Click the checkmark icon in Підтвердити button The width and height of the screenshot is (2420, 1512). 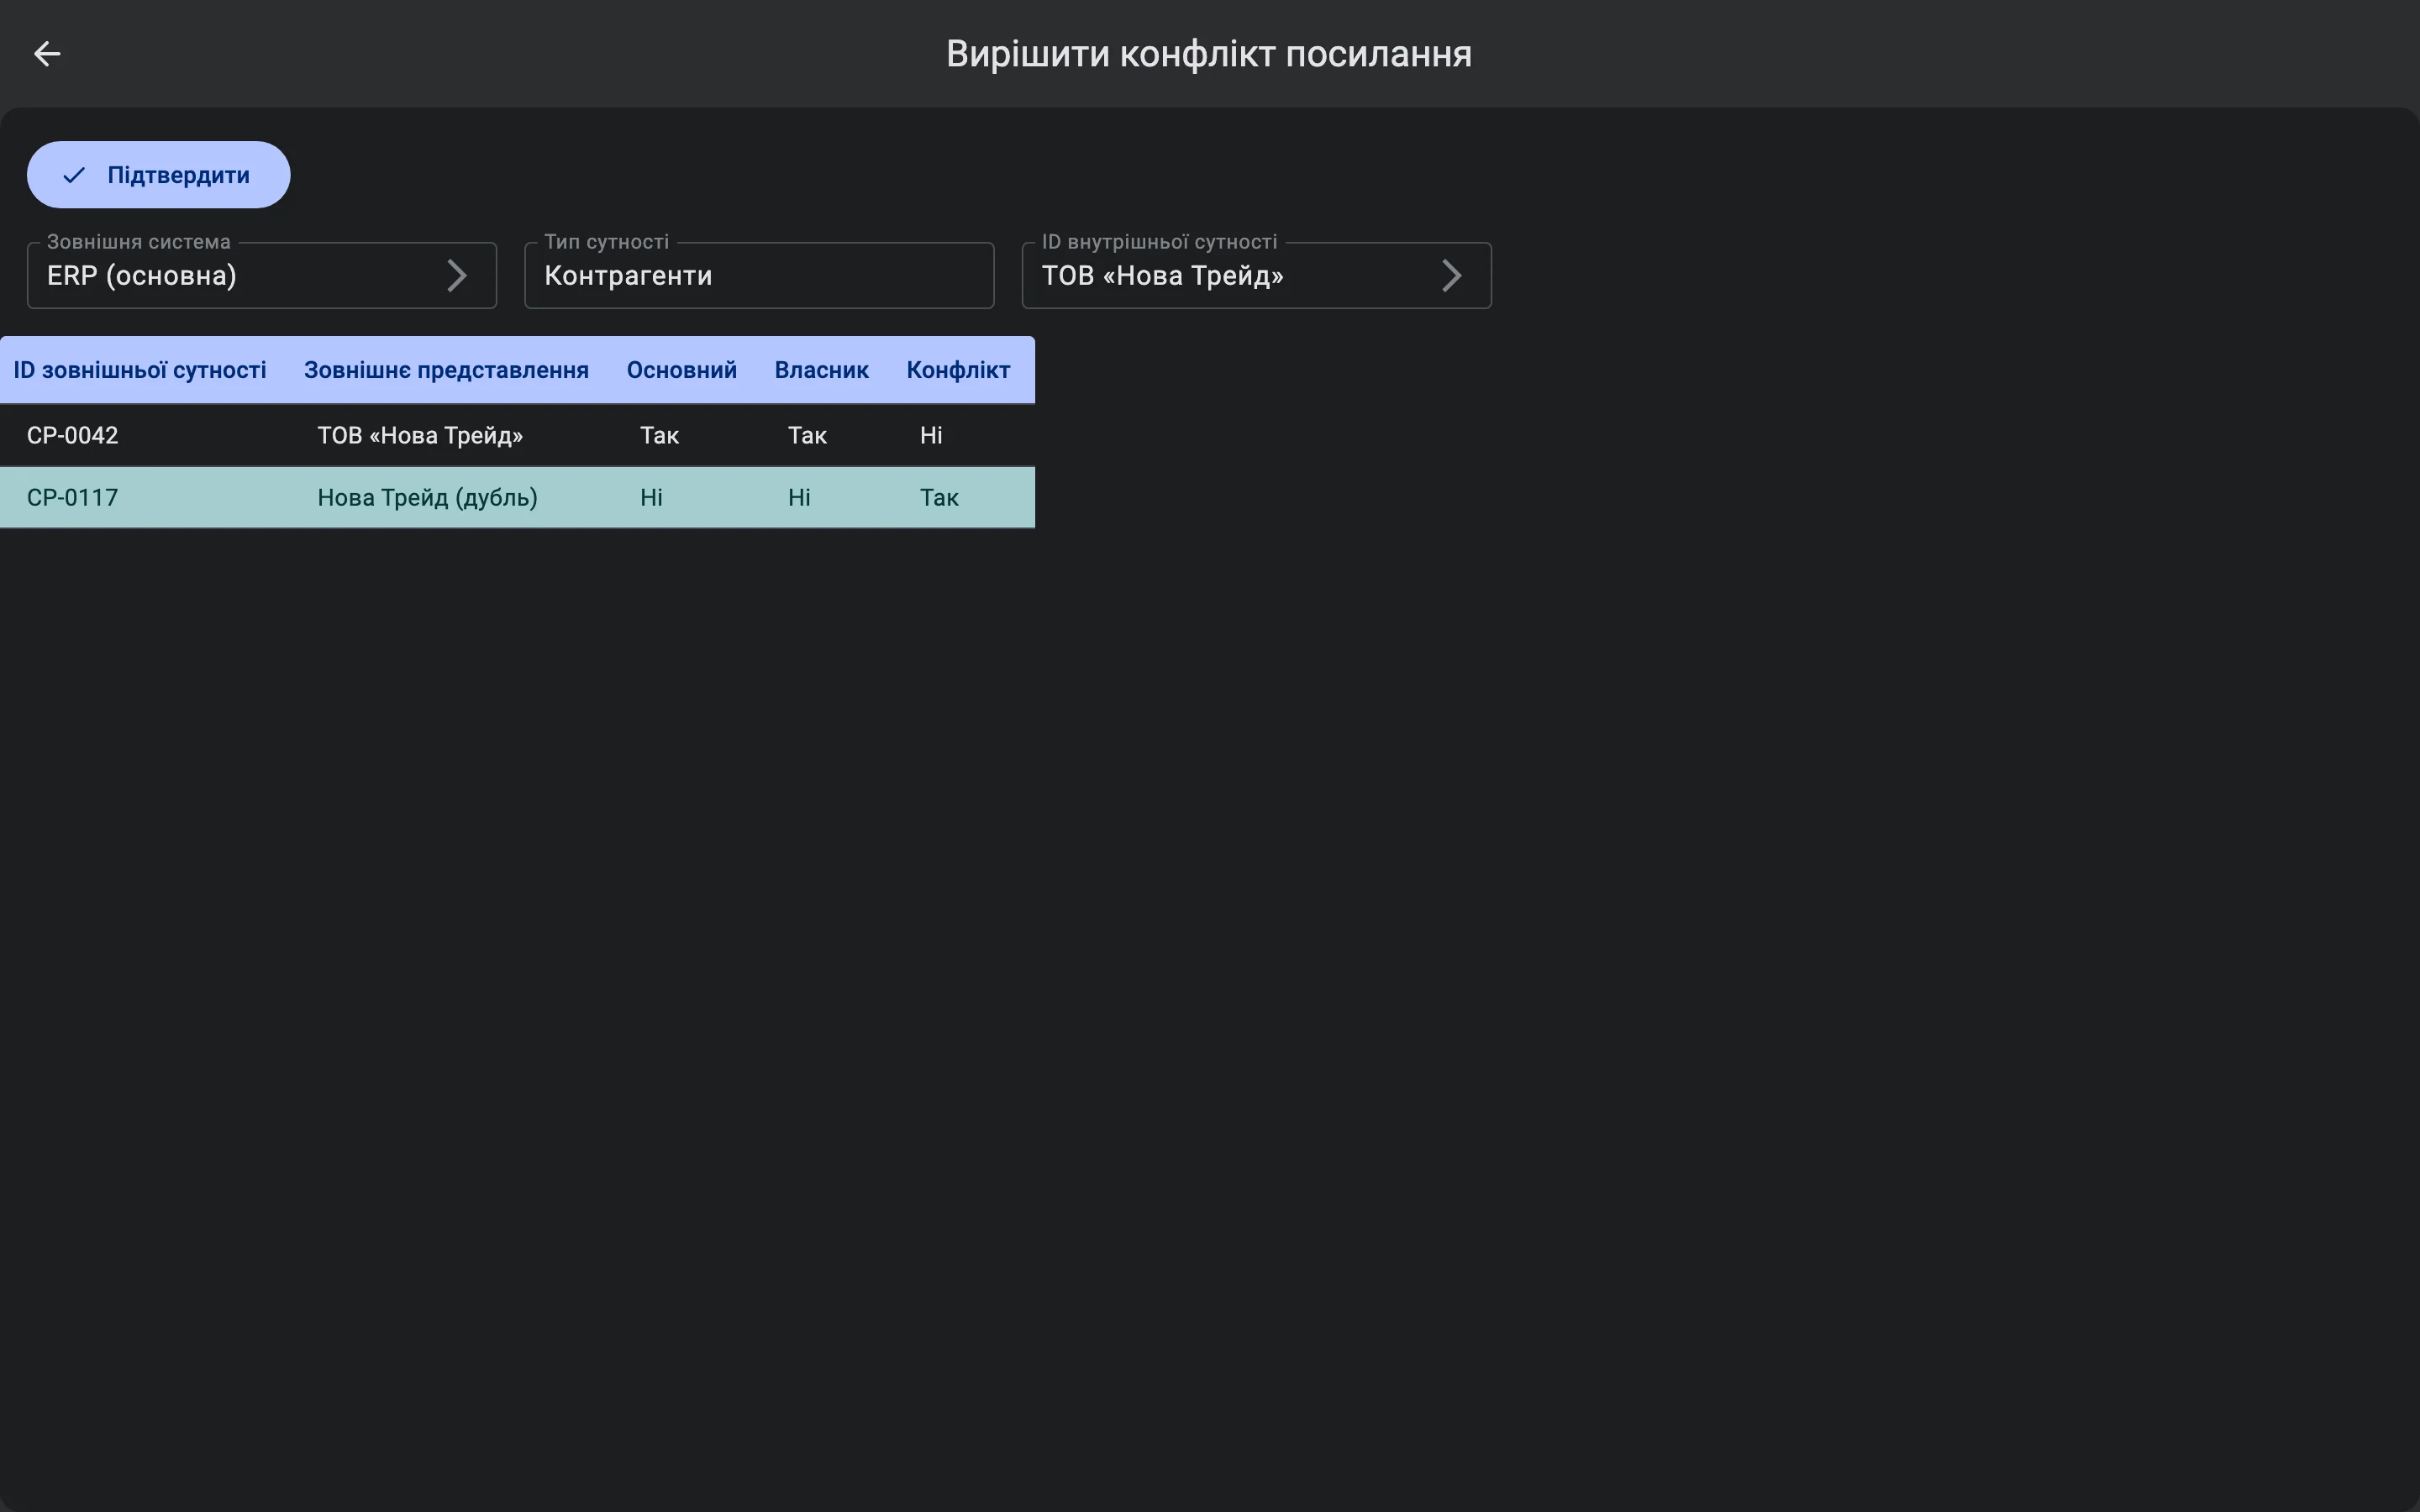tap(74, 175)
